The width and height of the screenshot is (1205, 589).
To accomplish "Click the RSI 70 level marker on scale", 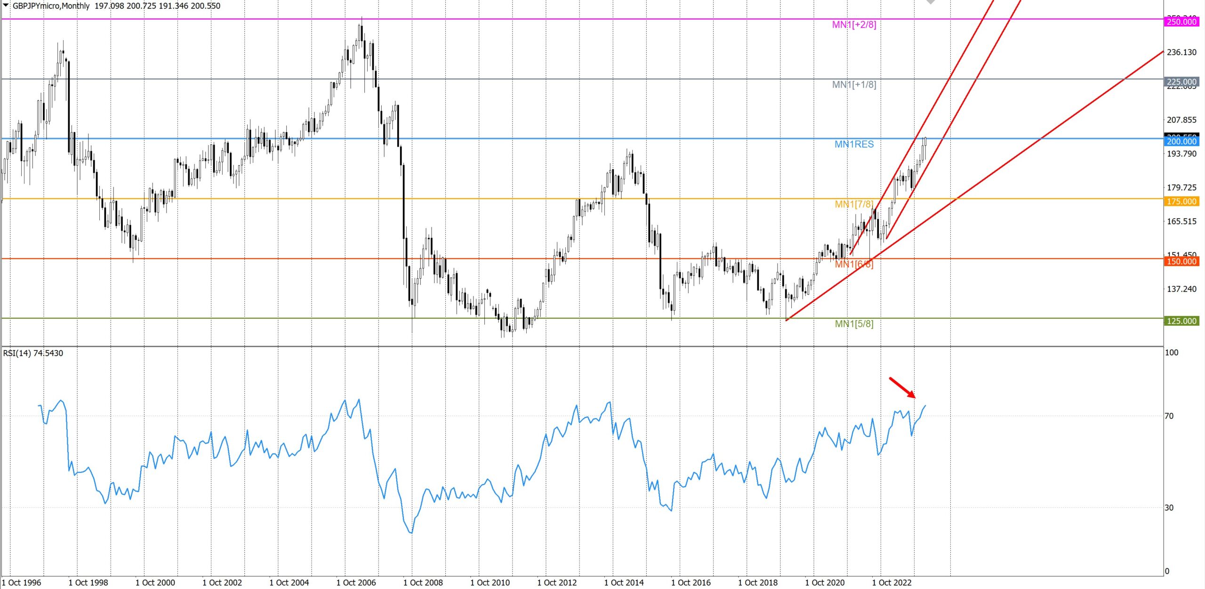I will click(x=1169, y=416).
